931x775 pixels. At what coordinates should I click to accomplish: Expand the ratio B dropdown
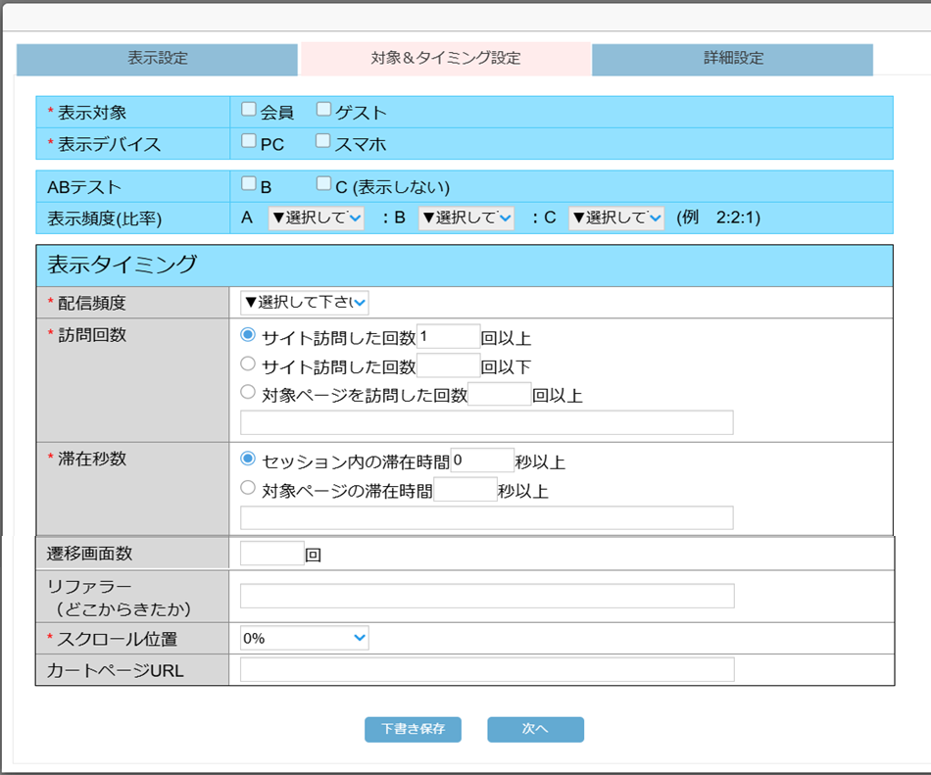tap(466, 218)
